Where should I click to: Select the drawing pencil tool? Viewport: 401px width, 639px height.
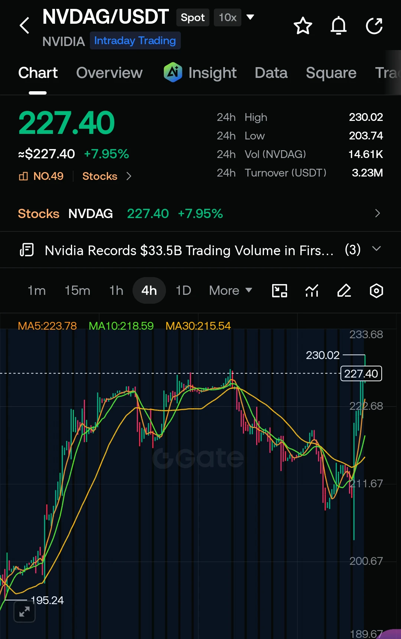344,291
